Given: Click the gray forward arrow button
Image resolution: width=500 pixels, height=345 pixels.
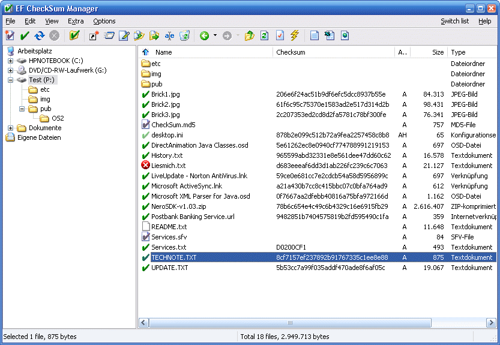Looking at the screenshot, I should pos(227,35).
